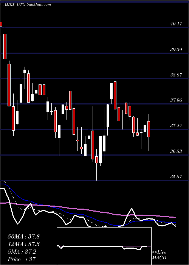Click the 50MA : 37.8 readout
189x265 pixels.
tap(23, 237)
